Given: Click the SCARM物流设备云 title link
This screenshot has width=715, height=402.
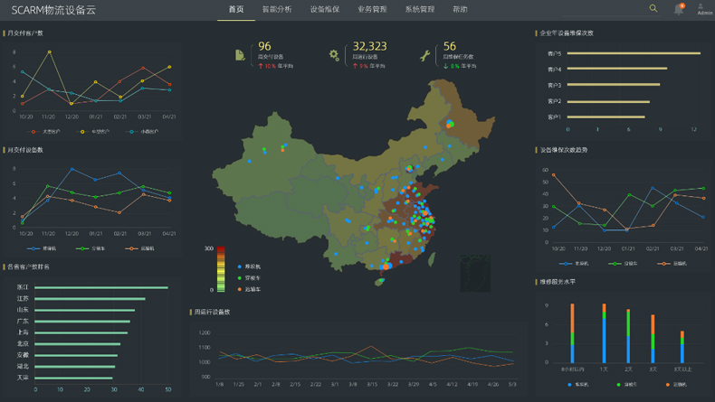Looking at the screenshot, I should [53, 9].
